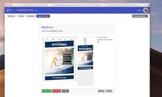Click the Safari forward arrow
162x97 pixels.
pos(16,5)
